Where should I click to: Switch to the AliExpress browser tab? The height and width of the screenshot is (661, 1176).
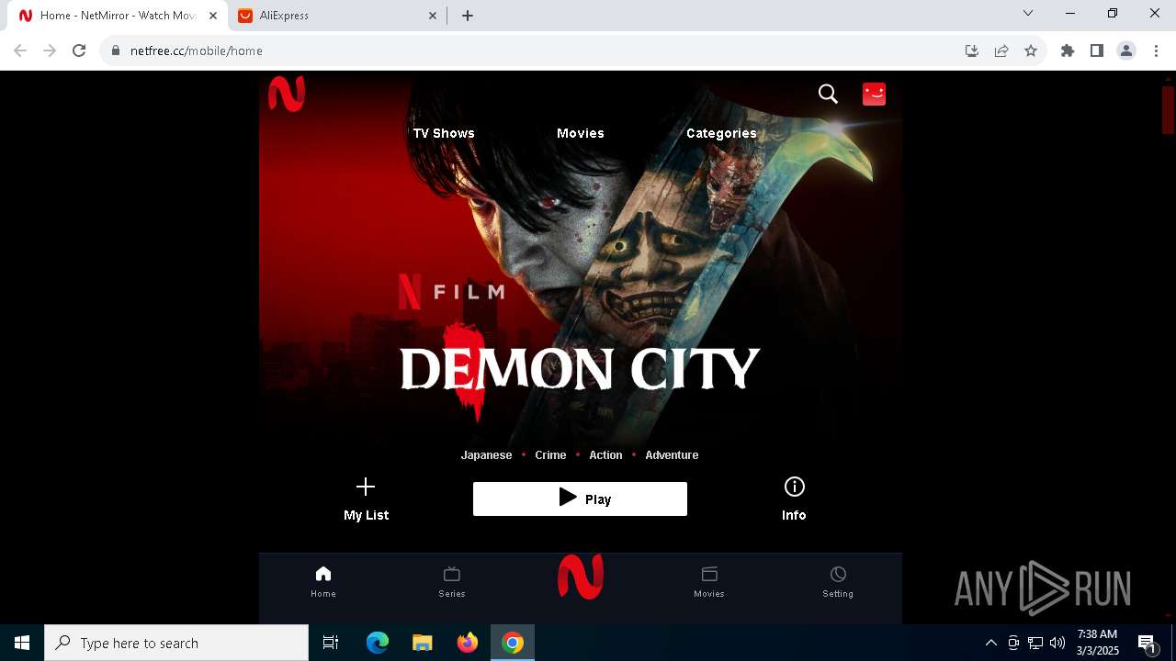[336, 16]
